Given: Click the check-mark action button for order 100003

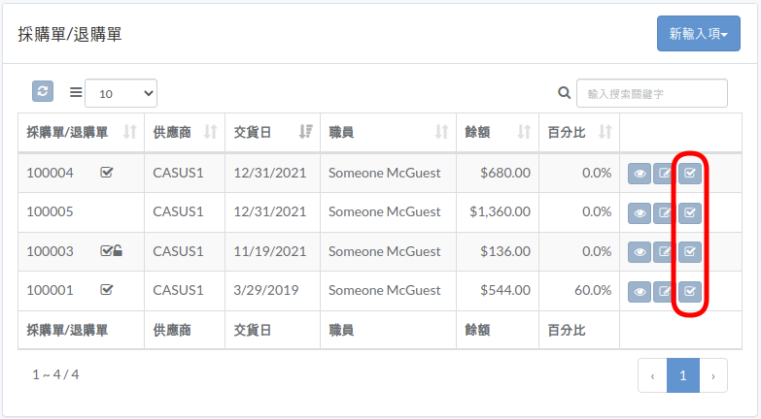Looking at the screenshot, I should click(690, 252).
